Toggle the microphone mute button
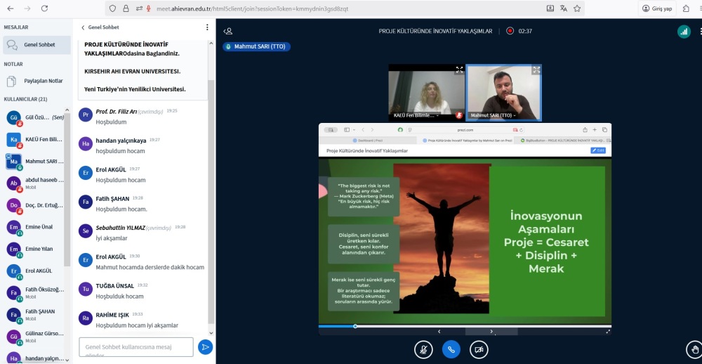 click(423, 349)
